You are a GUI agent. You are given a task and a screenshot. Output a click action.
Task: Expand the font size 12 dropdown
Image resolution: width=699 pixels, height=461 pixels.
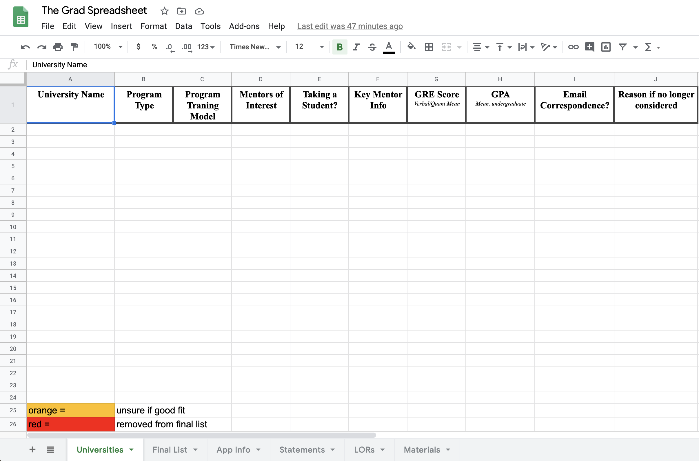tap(309, 47)
